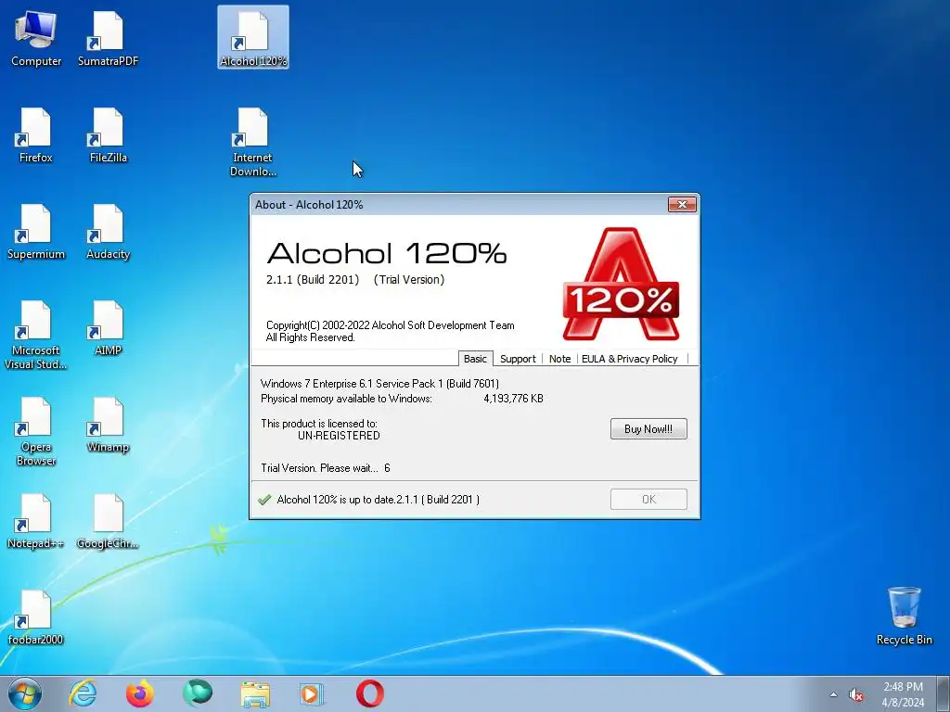Launch Opera from the taskbar
Screen dimensions: 950x712
click(370, 693)
